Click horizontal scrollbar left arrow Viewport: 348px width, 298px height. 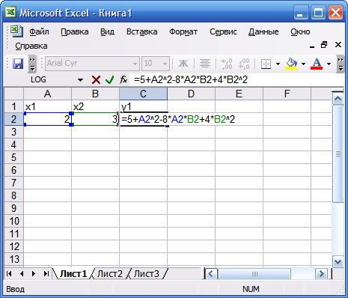point(211,274)
